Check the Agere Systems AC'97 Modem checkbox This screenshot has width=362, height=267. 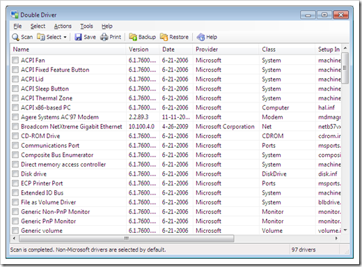point(15,117)
